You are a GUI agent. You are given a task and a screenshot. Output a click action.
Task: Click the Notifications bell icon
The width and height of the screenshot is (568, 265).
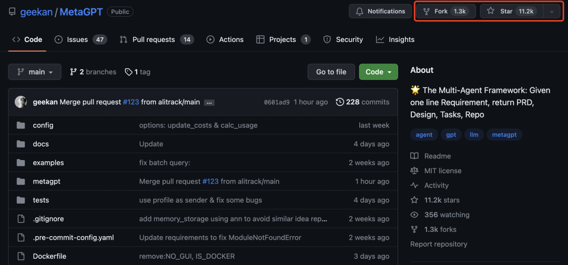pyautogui.click(x=359, y=11)
